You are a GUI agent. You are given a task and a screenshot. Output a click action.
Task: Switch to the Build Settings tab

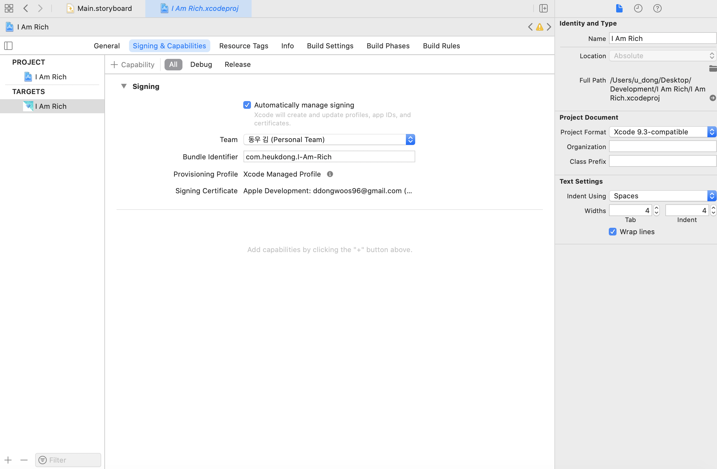(330, 46)
